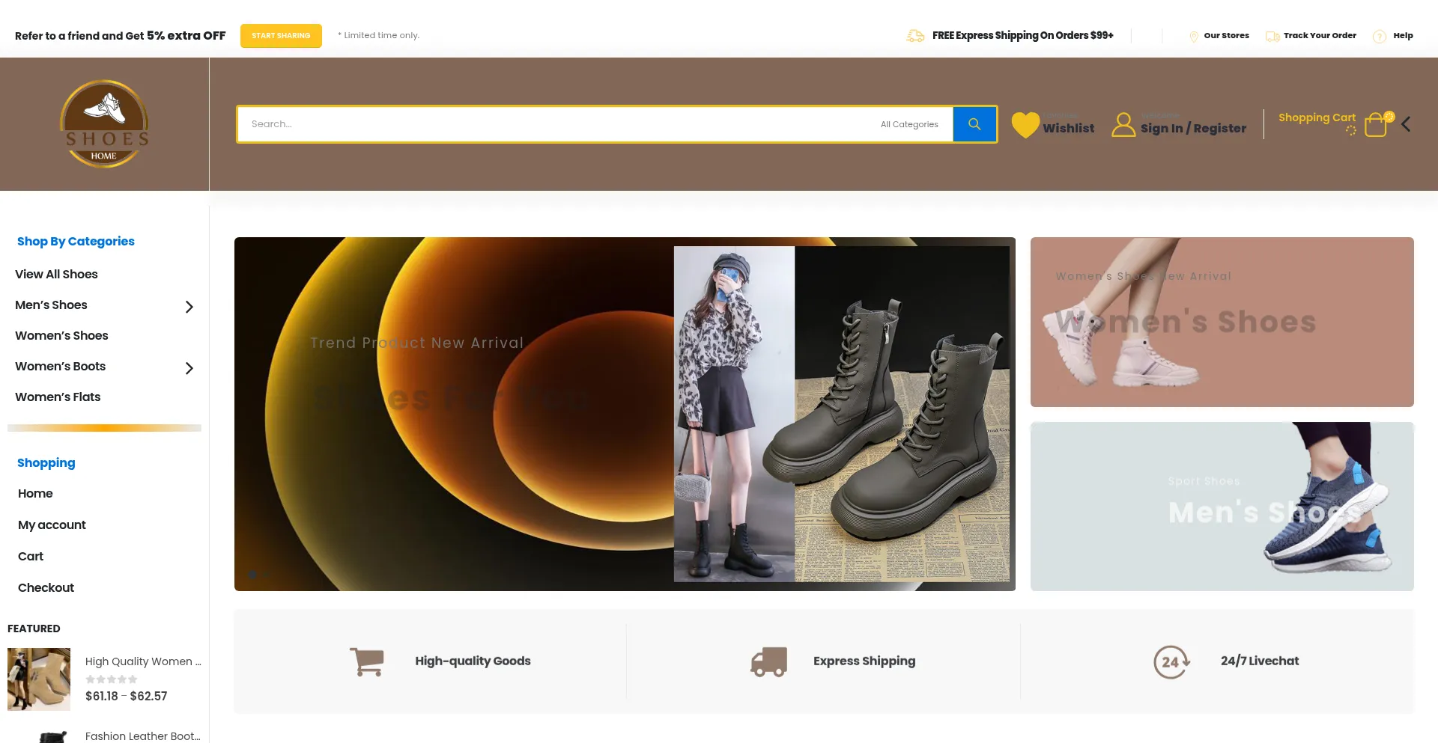Click the left arrow beside the cart
1438x743 pixels.
(x=1406, y=124)
